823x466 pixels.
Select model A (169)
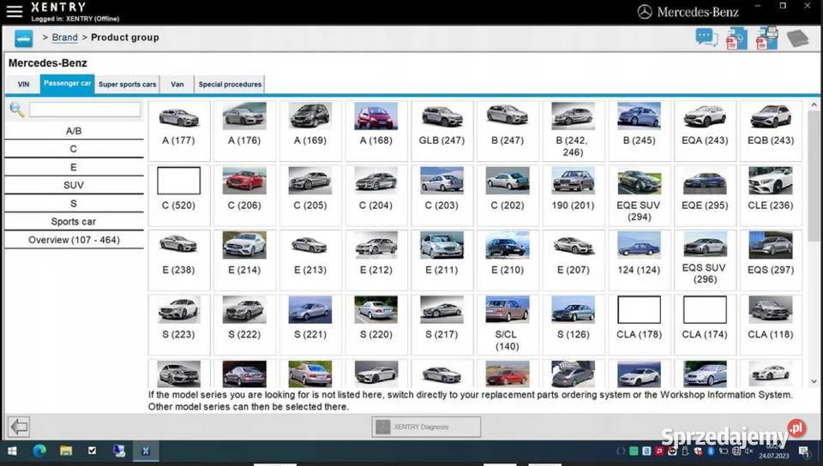(310, 130)
